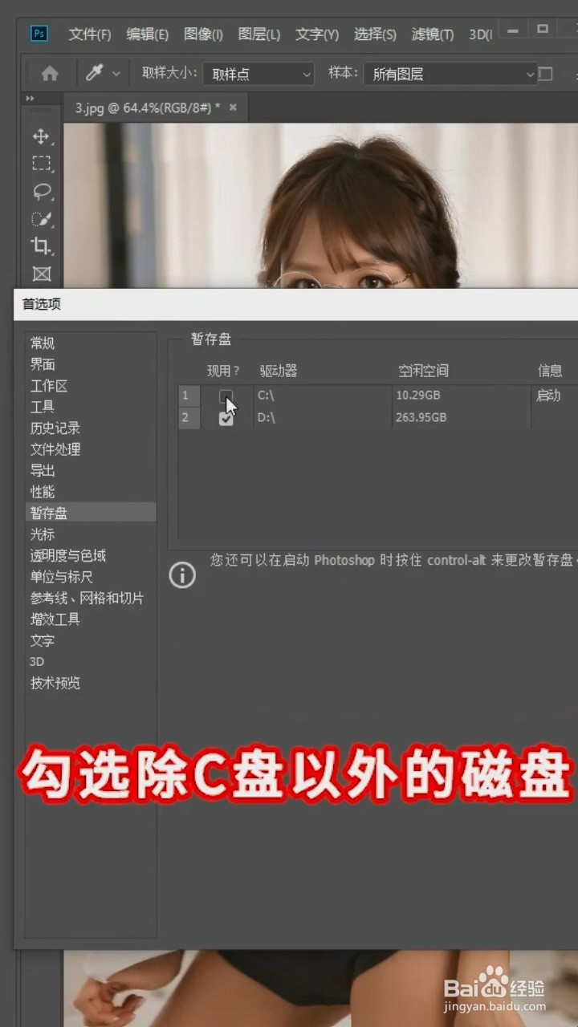The height and width of the screenshot is (1027, 578).
Task: Open the 样本 所有图层 dropdown
Action: [x=450, y=74]
